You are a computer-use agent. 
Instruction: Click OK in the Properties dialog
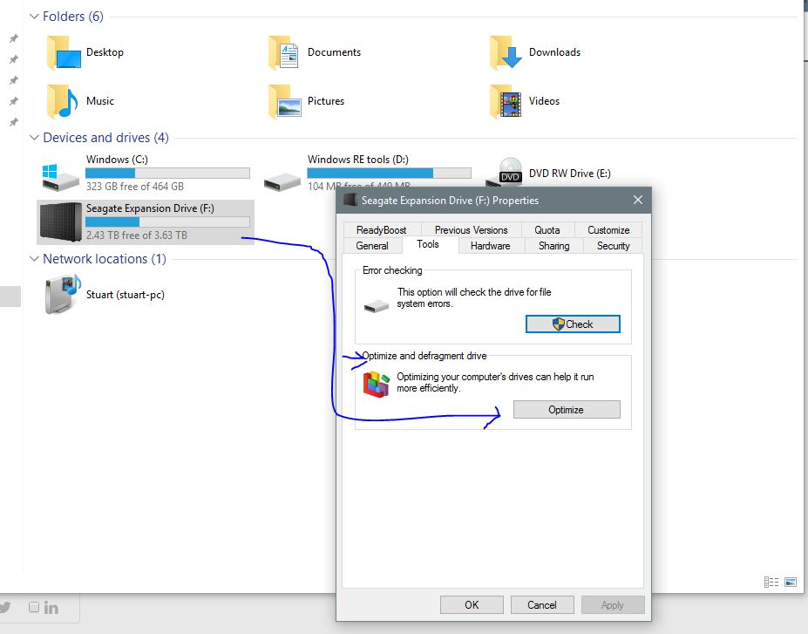tap(471, 604)
